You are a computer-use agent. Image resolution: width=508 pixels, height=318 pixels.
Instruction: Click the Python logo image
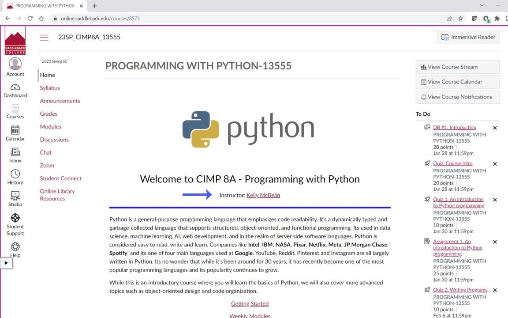click(248, 129)
